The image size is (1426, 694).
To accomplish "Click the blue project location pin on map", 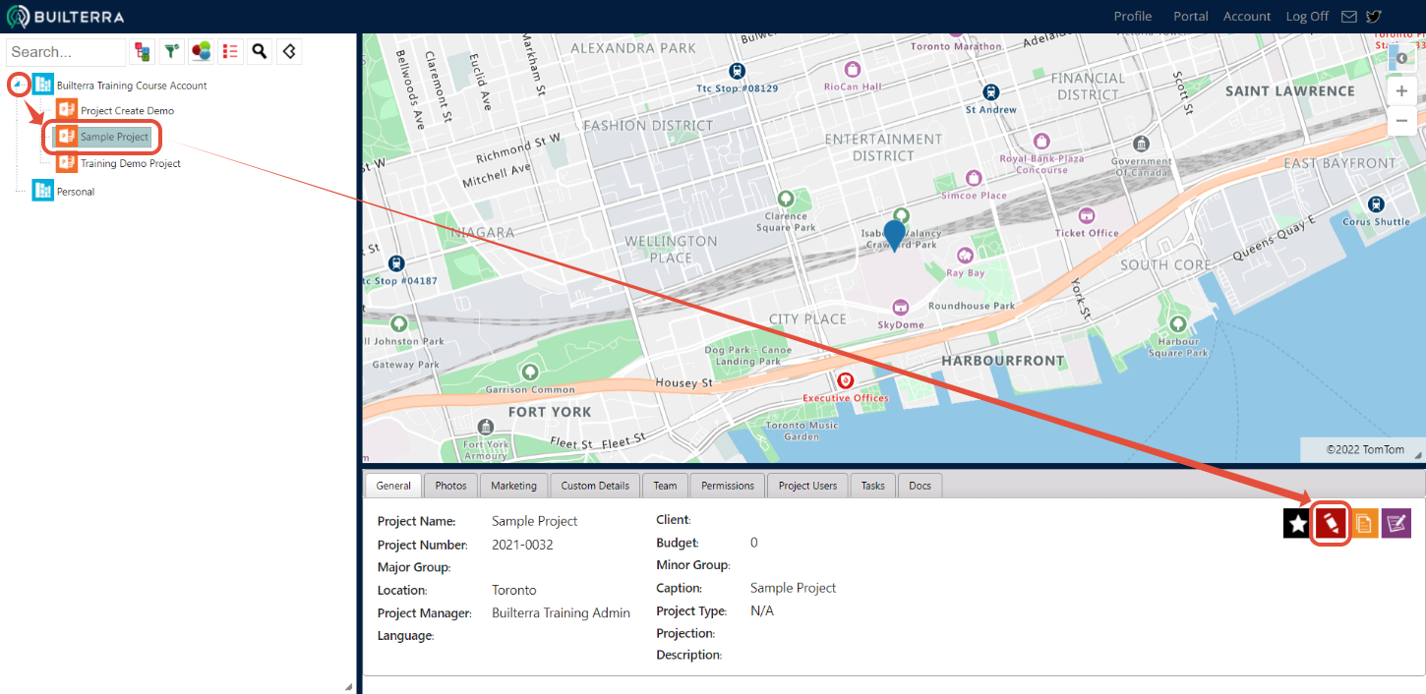I will coord(894,236).
